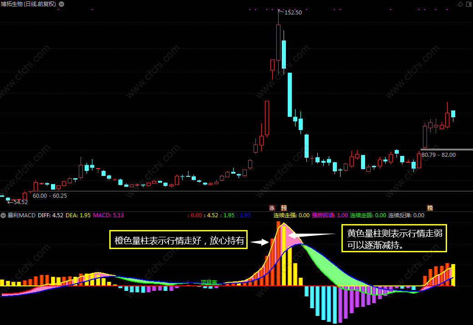Click the 博拓生物(日线.前复权) chart title
The height and width of the screenshot is (325, 473).
(28, 4)
